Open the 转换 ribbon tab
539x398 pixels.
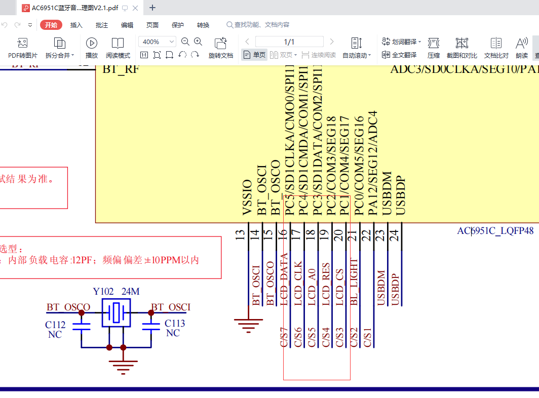click(x=203, y=25)
